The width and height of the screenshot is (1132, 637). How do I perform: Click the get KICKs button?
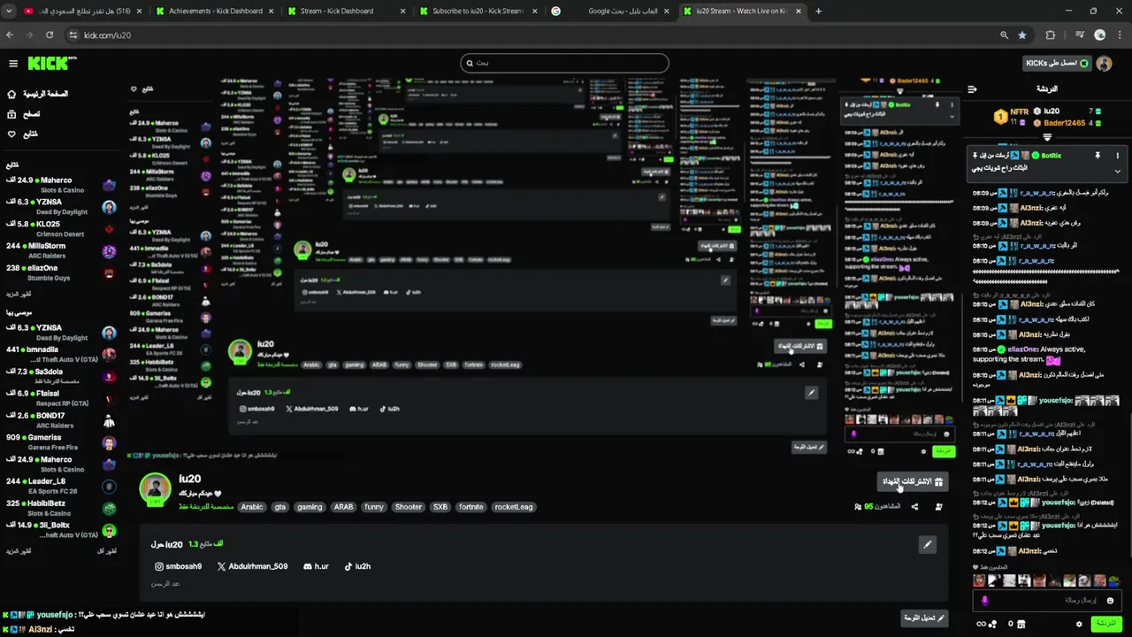point(1056,64)
